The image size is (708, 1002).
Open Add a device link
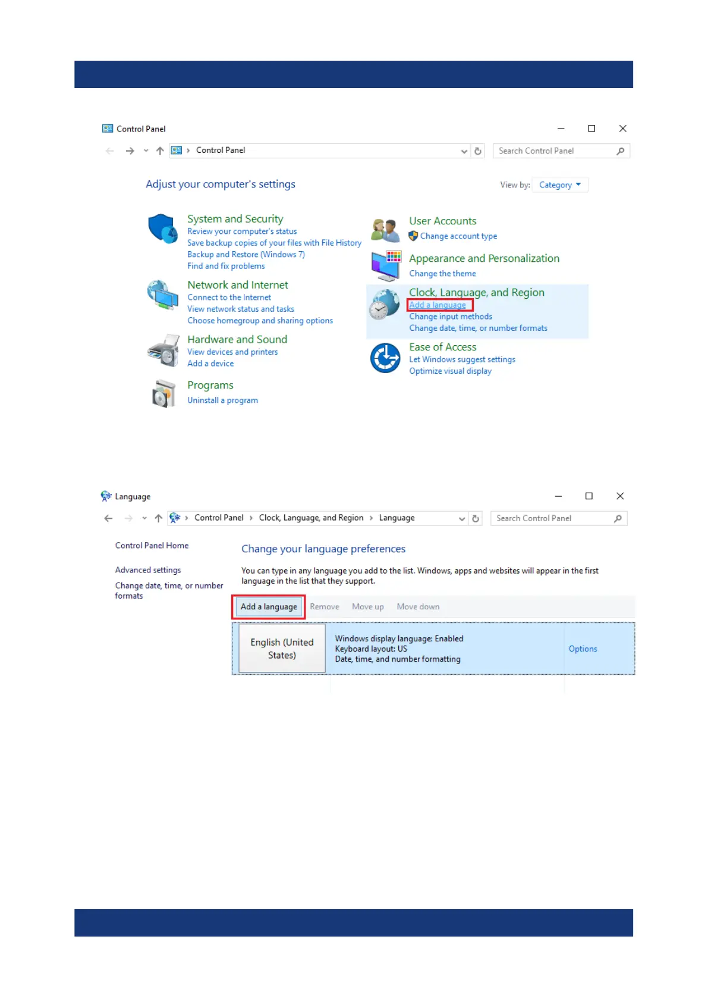click(x=210, y=364)
